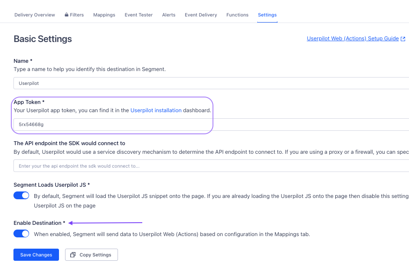Screen dimensions: 409x269
Task: Click the Copy Settings button
Action: coord(91,255)
